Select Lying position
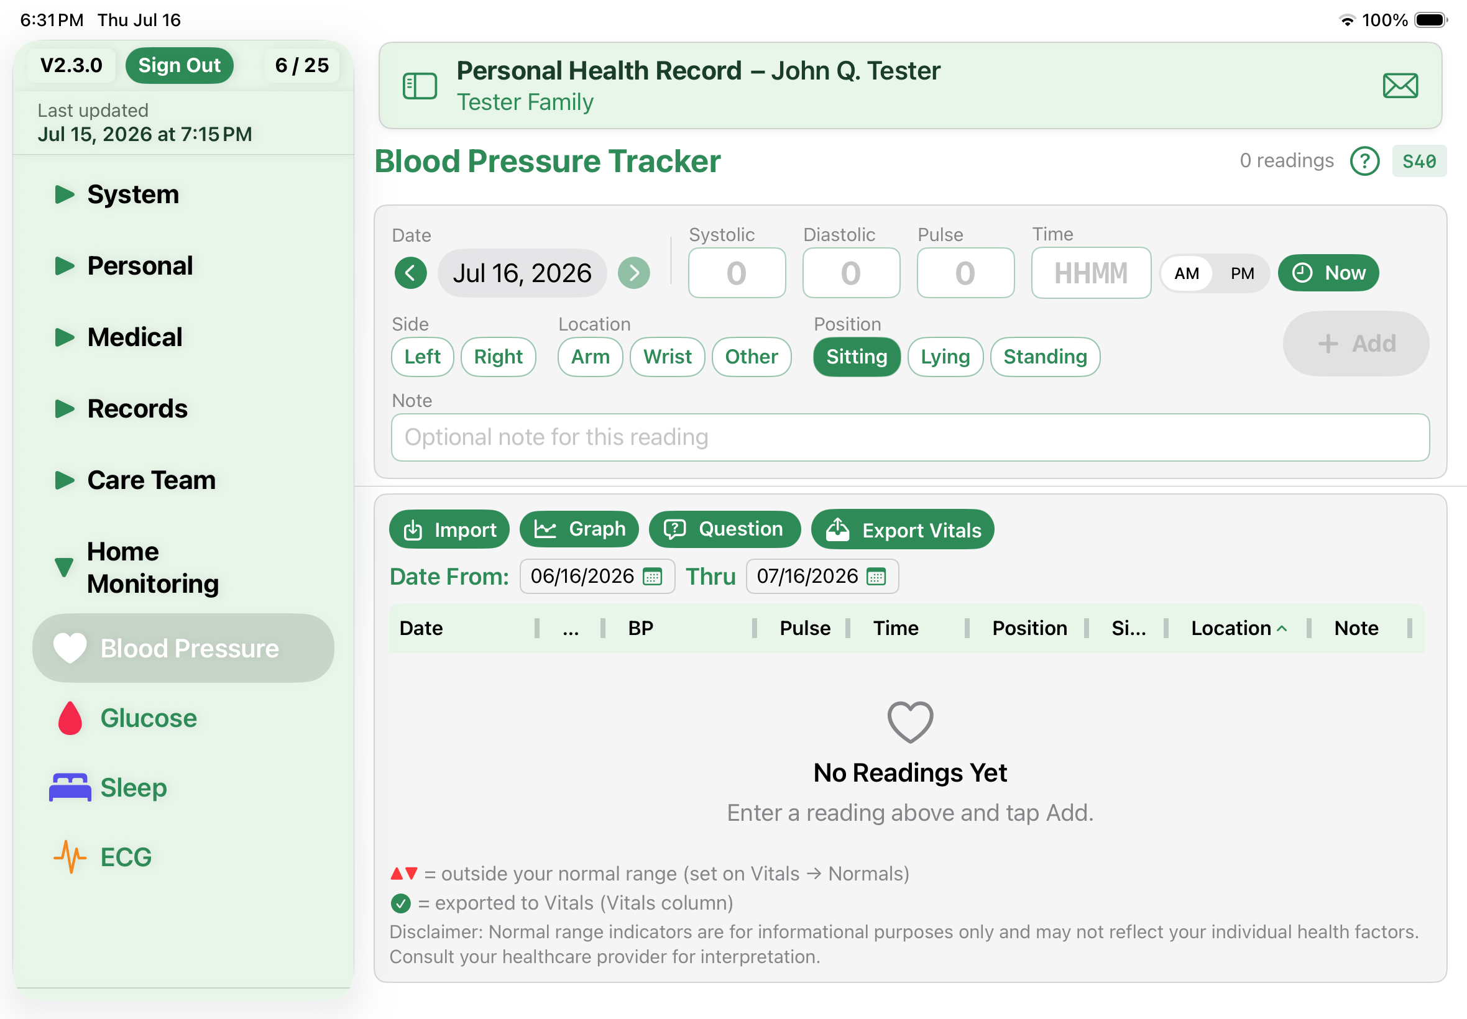The image size is (1467, 1019). (945, 357)
